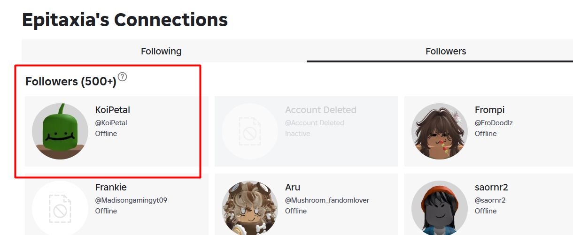Open saornr2's avatar with orange beanie

point(440,208)
